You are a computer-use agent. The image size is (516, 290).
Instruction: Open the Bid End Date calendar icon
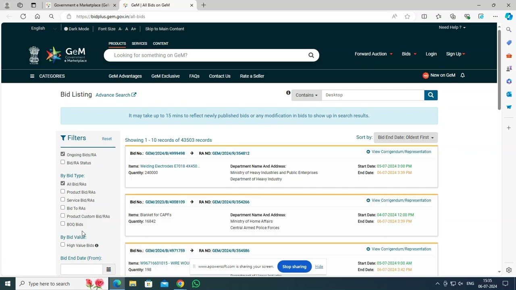pos(108,269)
